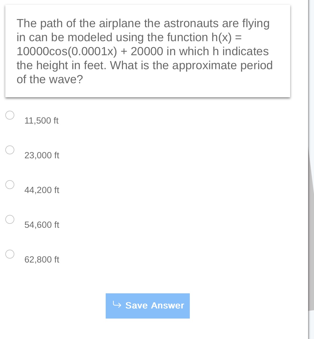This screenshot has width=314, height=339.
Task: Click the 44,200 ft answer label
Action: tap(42, 190)
